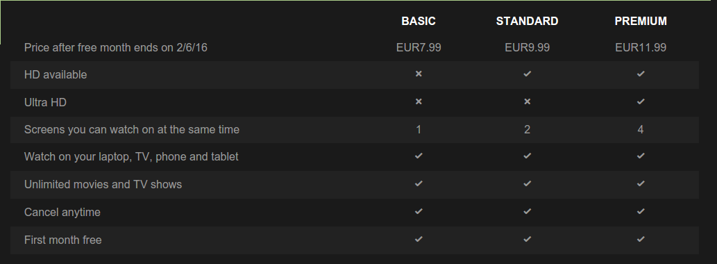Click the Ultra HD X icon under Basic
The width and height of the screenshot is (717, 264).
click(x=419, y=101)
